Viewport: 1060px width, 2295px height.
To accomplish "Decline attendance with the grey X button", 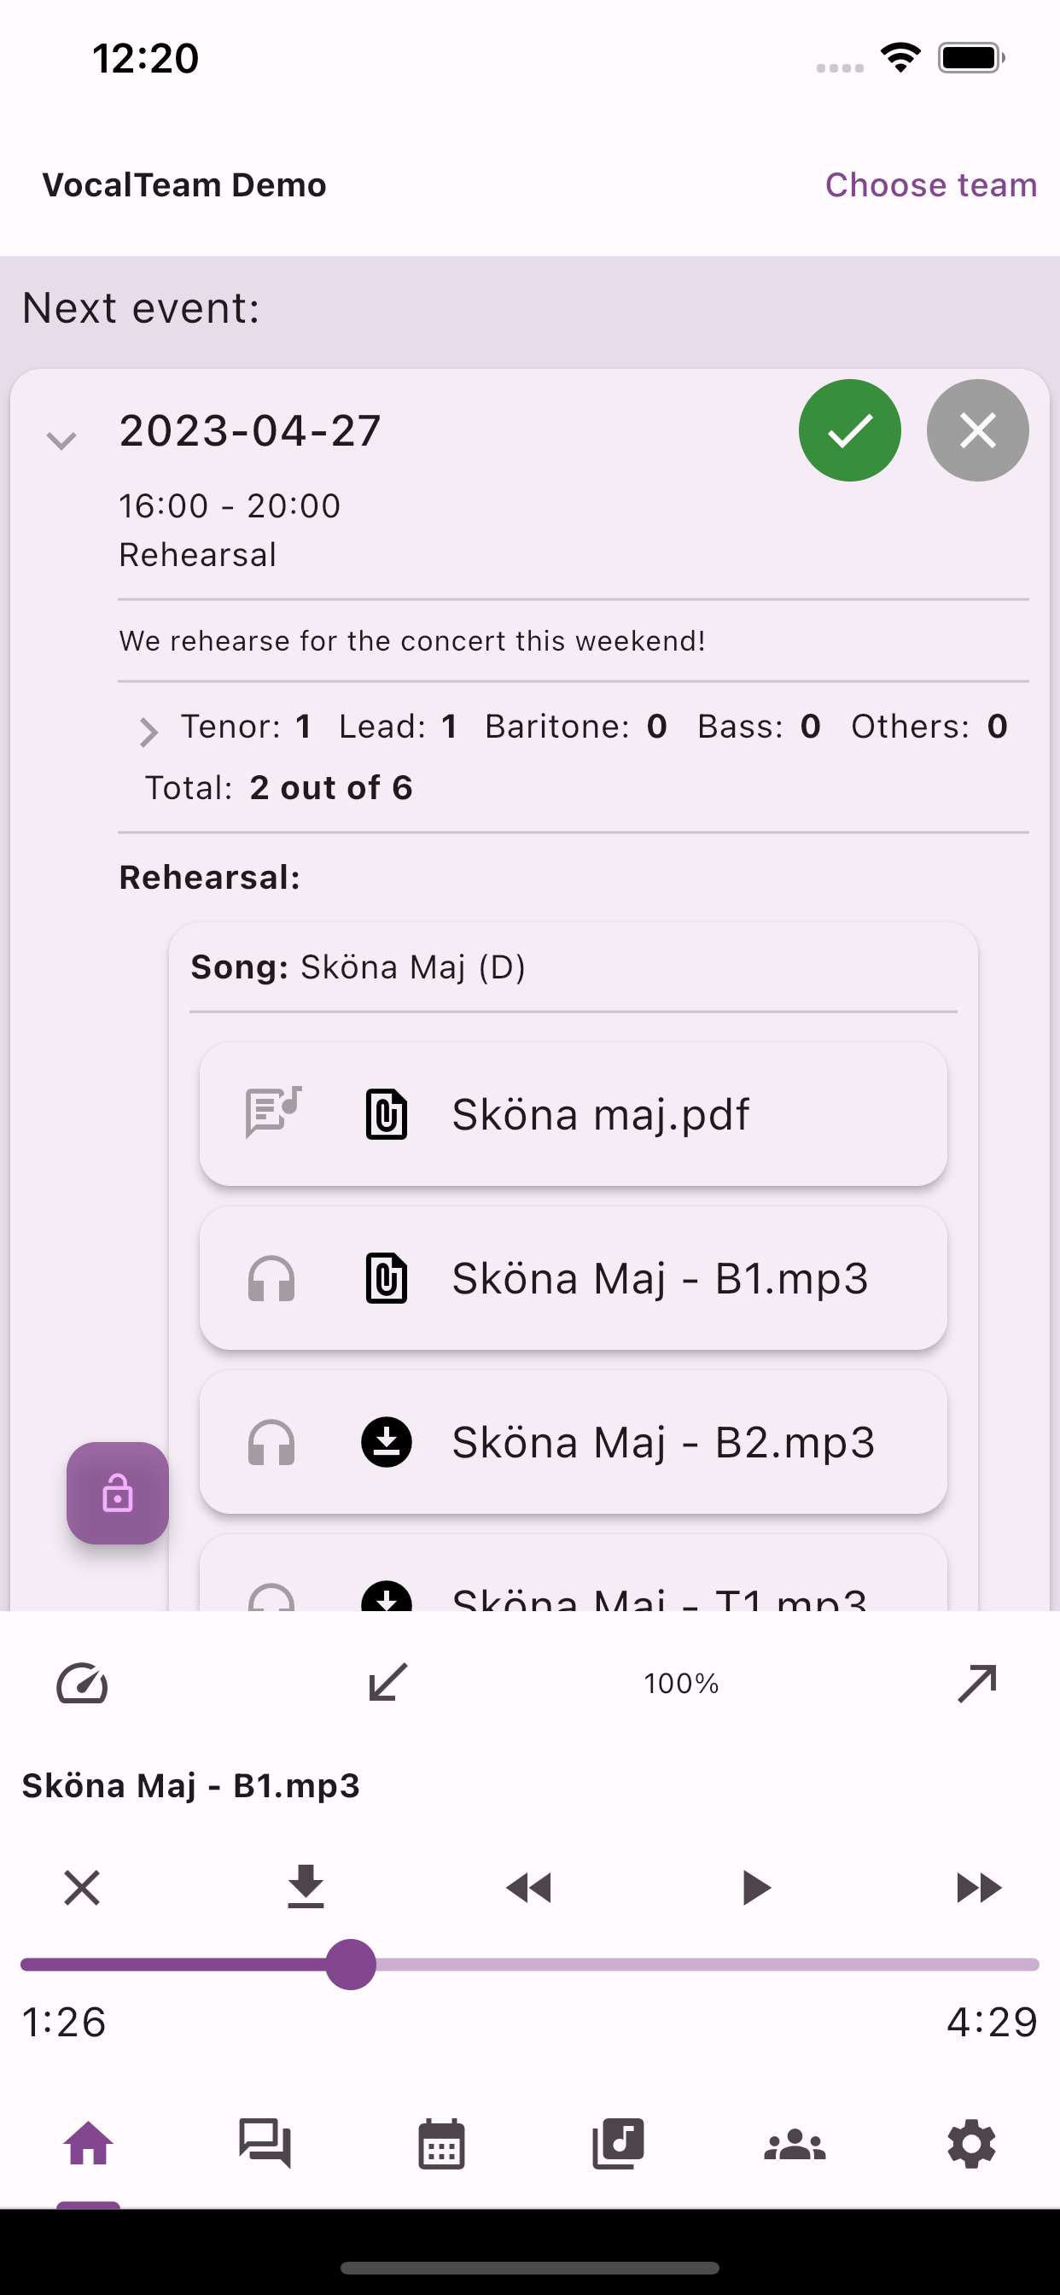I will click(978, 430).
